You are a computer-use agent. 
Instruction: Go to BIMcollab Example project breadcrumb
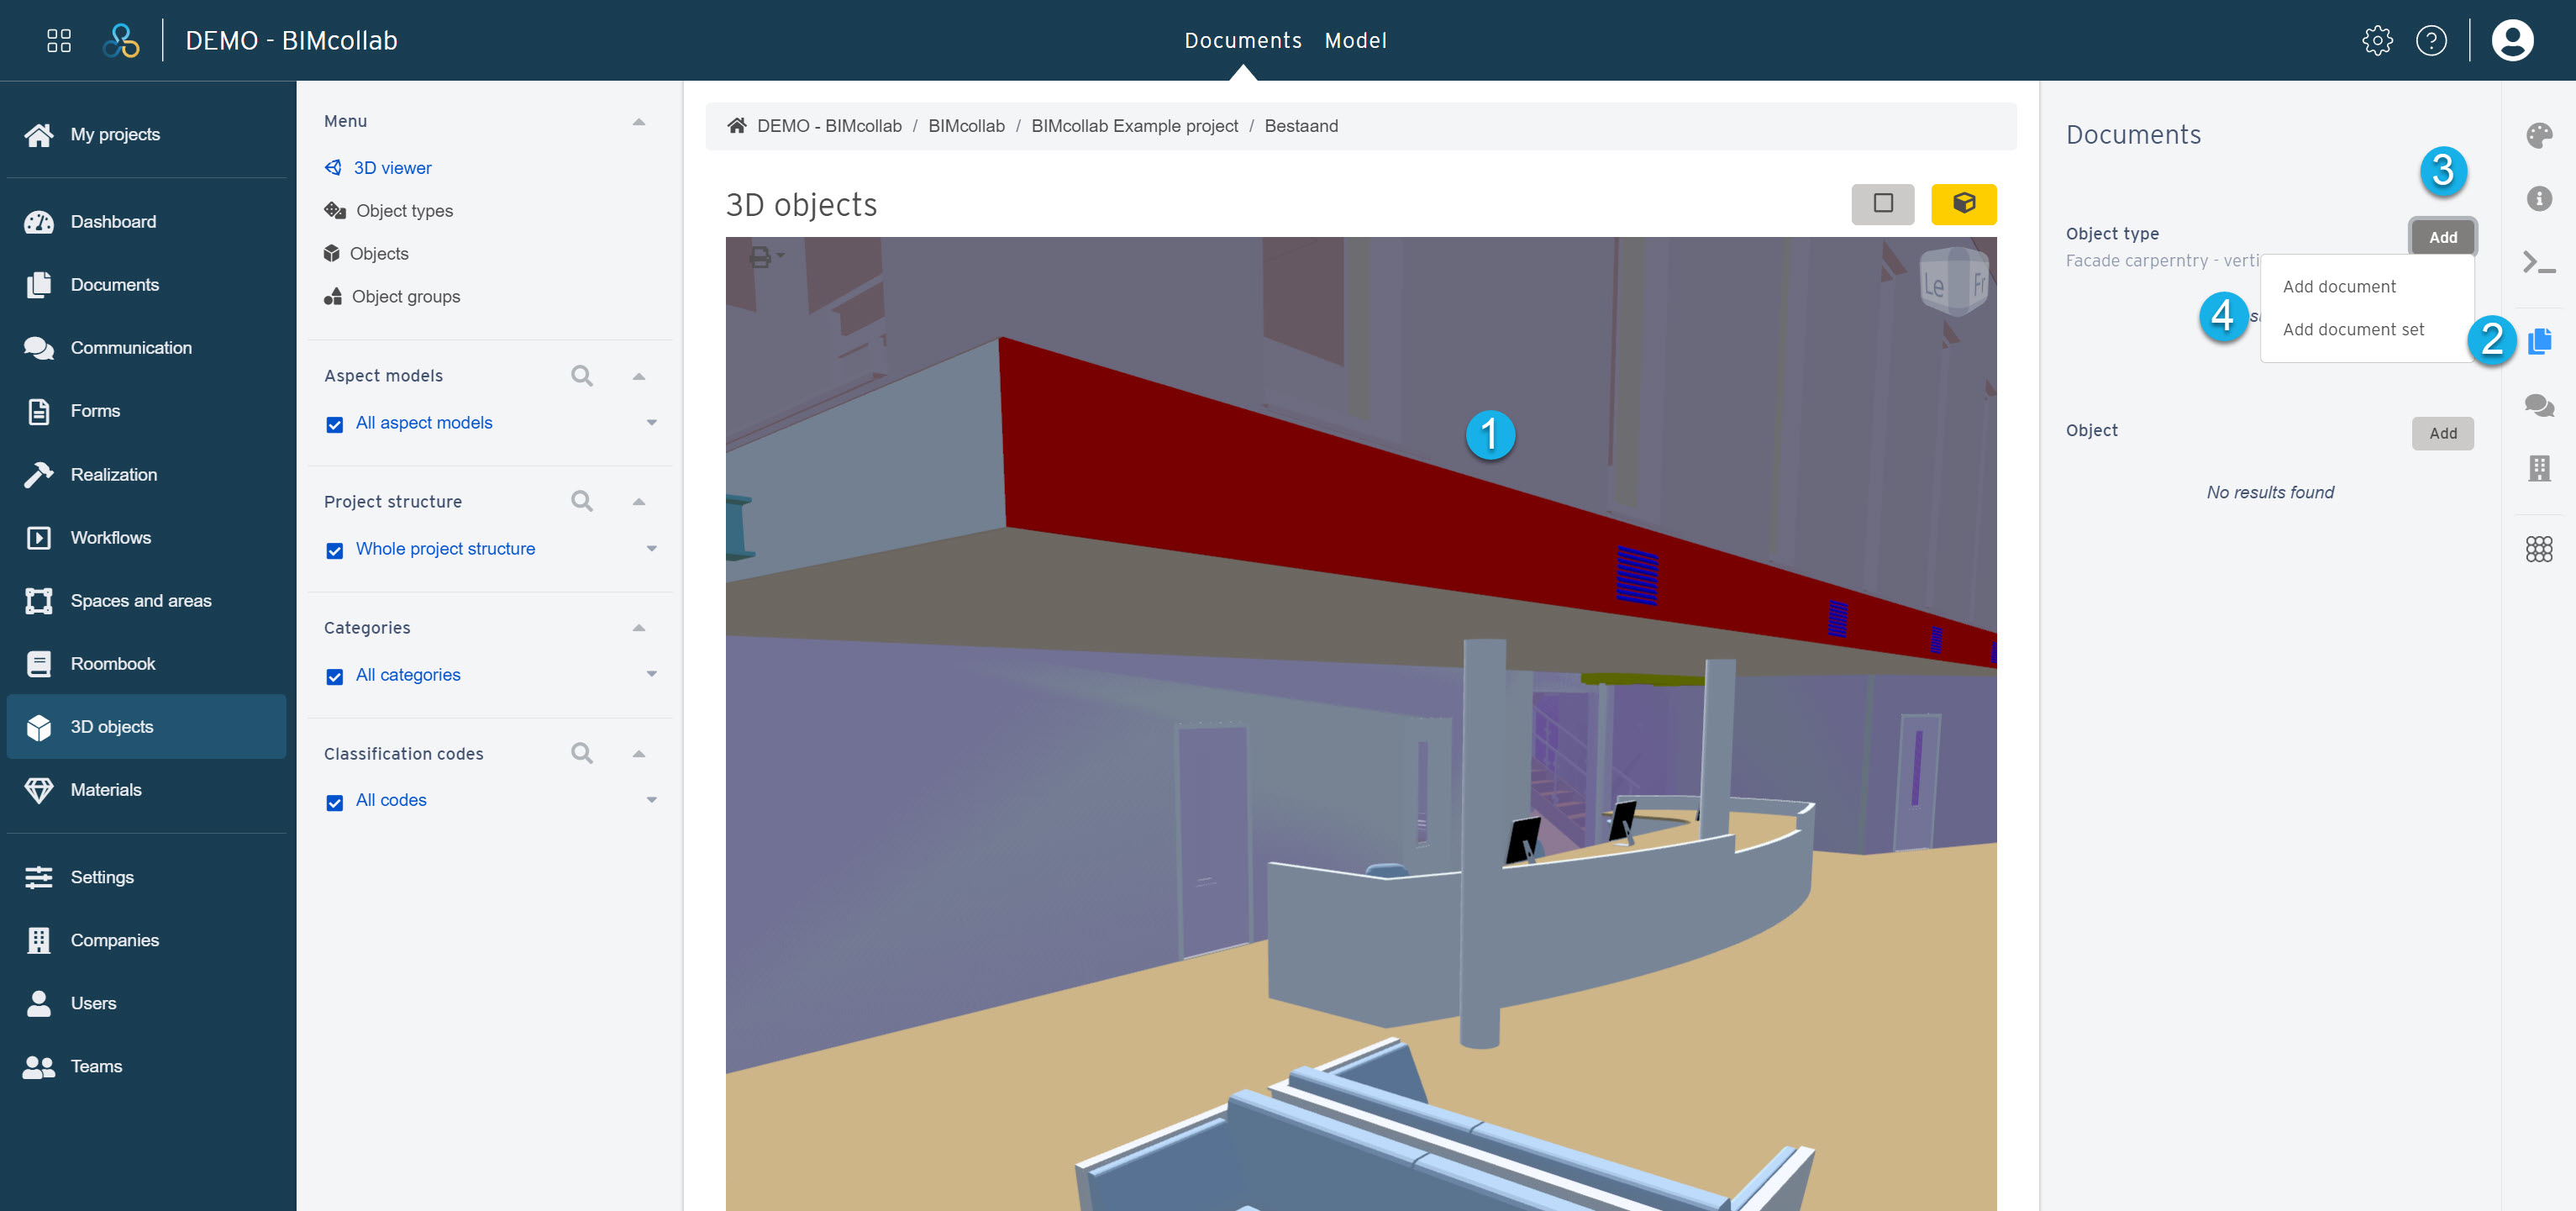[x=1134, y=126]
